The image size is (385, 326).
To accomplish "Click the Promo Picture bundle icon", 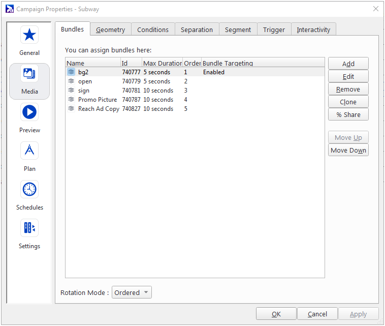I will 71,100.
